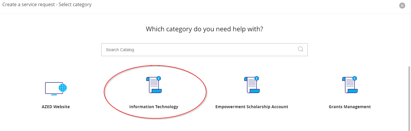Viewport: 411px width, 131px height.
Task: Click the globe on the AZED Website icon
Action: (63, 87)
